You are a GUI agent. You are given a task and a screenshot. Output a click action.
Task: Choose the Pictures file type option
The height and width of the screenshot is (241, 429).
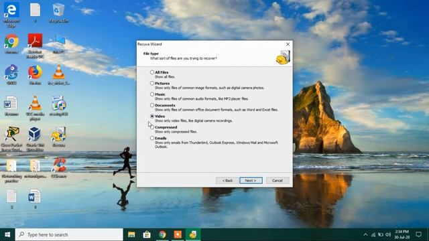pyautogui.click(x=152, y=83)
